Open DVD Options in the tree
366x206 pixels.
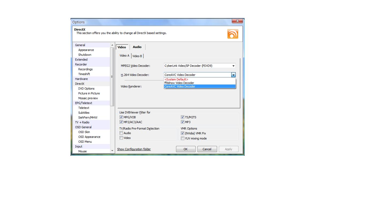pyautogui.click(x=86, y=89)
